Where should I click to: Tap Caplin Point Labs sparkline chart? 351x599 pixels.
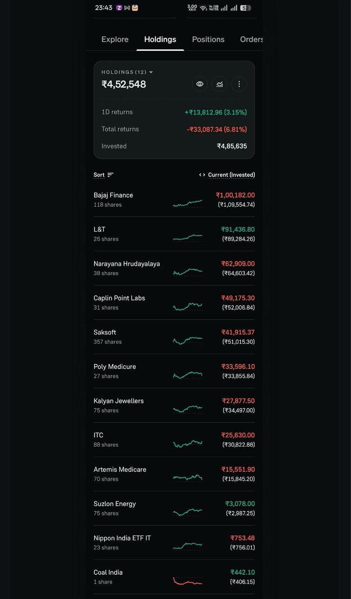(187, 306)
